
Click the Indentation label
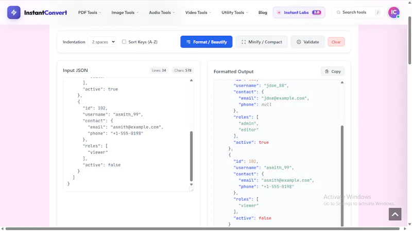tap(74, 42)
